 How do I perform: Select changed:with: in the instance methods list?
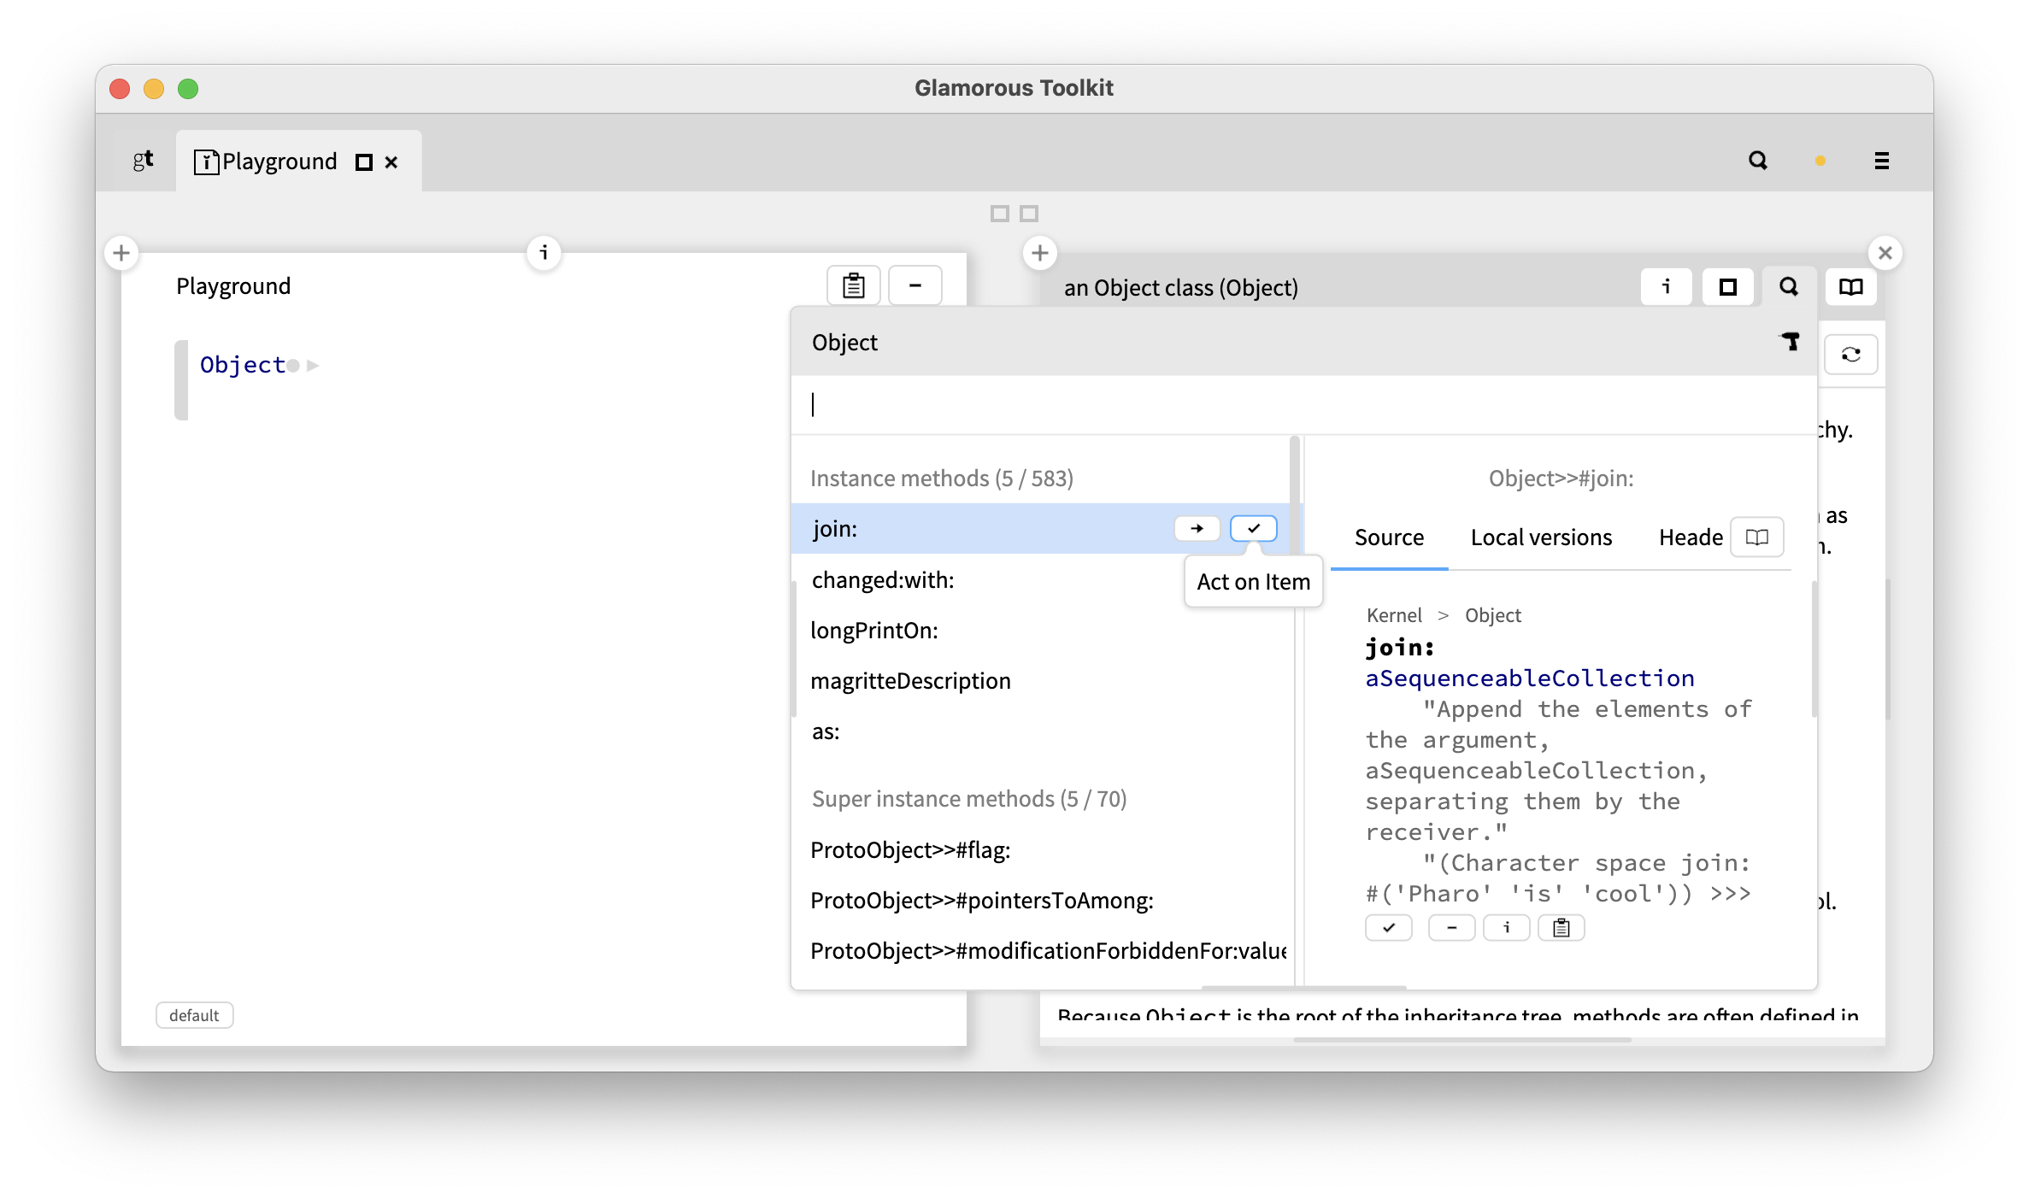point(884,580)
